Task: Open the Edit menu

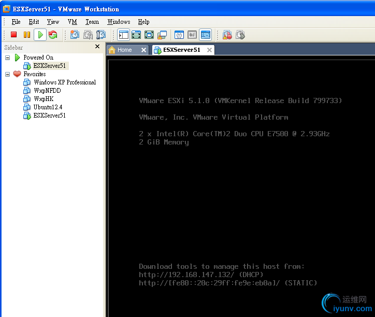Action: tap(34, 22)
